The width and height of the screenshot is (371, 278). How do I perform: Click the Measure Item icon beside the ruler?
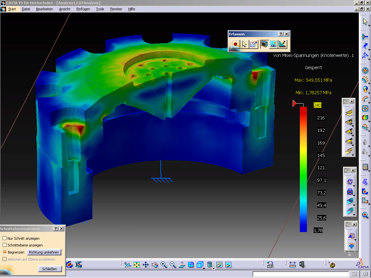point(302,265)
